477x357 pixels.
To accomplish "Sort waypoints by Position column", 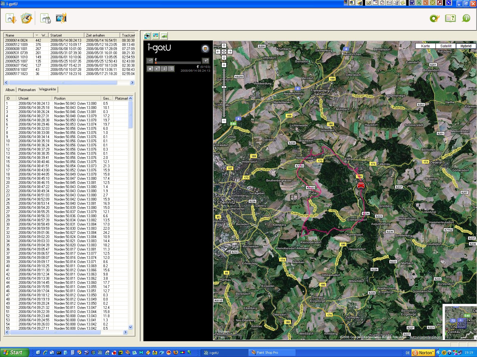I will pos(77,98).
